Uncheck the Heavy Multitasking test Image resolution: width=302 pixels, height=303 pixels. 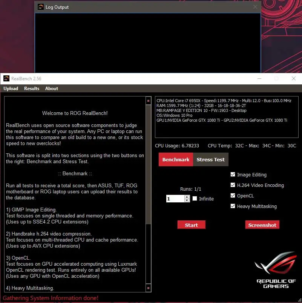(233, 206)
